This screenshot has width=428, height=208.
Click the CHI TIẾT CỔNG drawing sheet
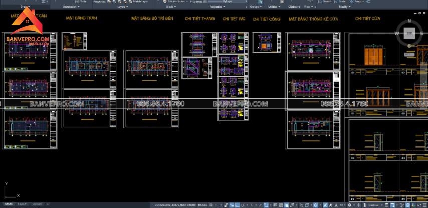tap(267, 43)
